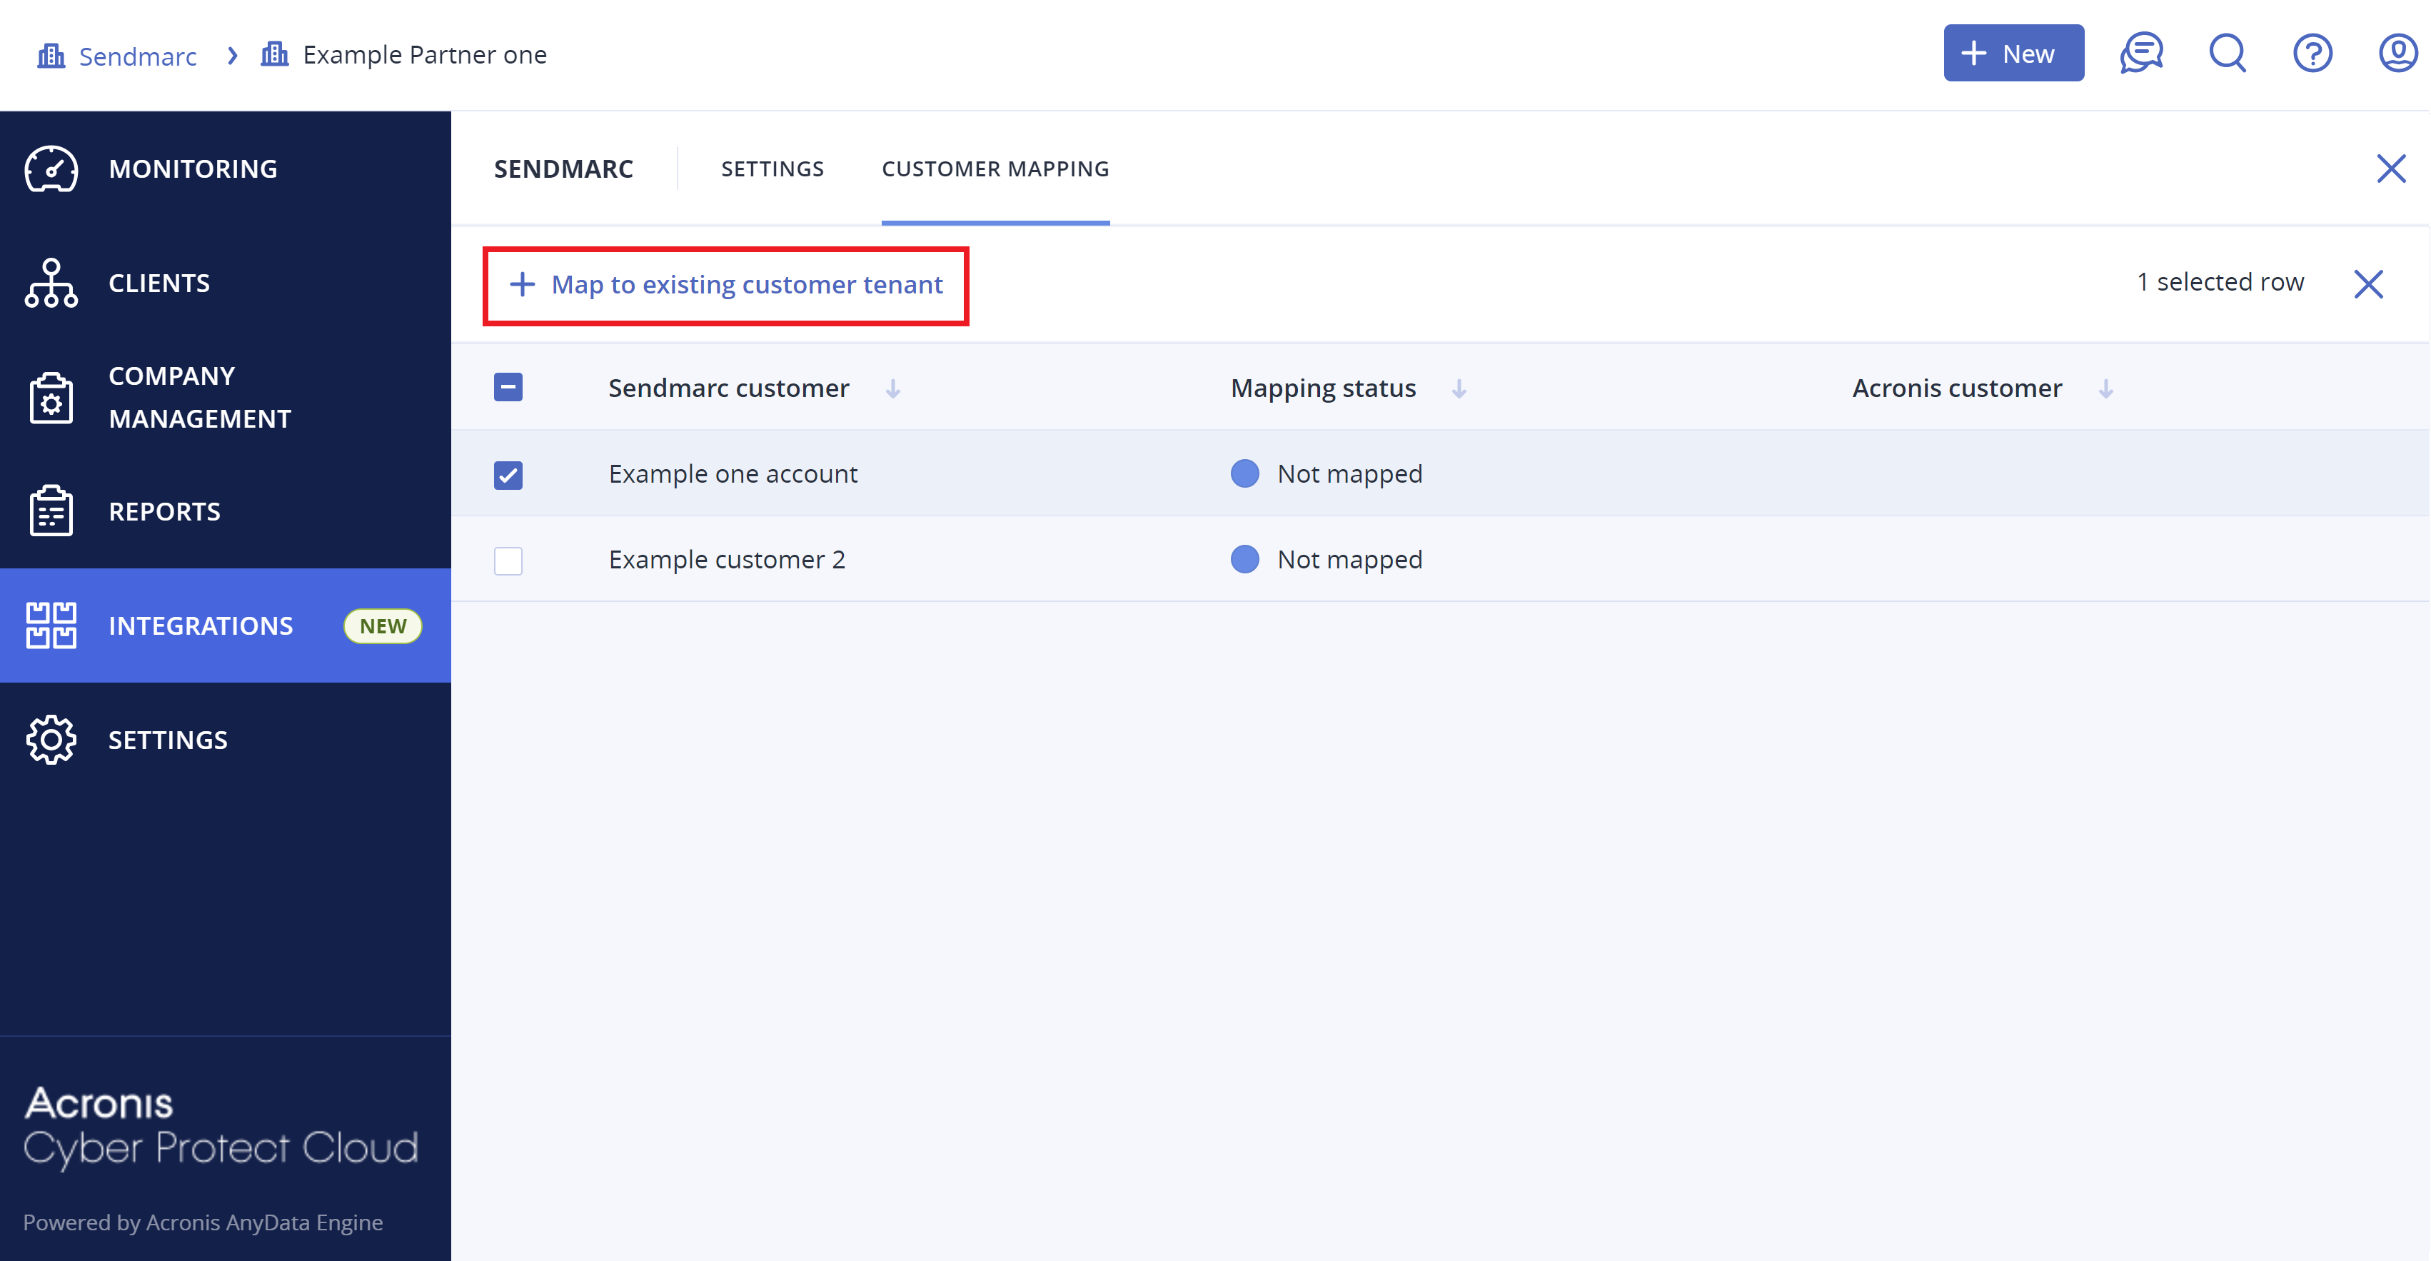The width and height of the screenshot is (2431, 1261).
Task: Toggle the select-all header checkbox
Action: [x=508, y=387]
